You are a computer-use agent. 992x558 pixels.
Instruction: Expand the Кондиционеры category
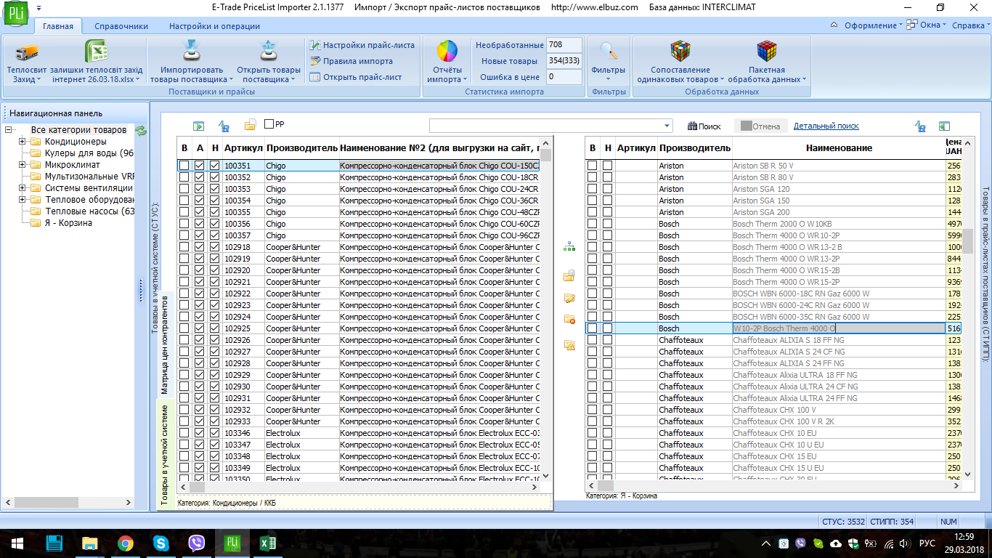tap(23, 142)
